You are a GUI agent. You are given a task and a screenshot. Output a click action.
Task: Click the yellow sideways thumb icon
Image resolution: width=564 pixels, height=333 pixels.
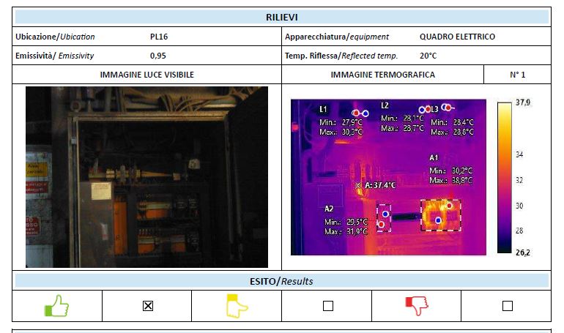tap(236, 305)
